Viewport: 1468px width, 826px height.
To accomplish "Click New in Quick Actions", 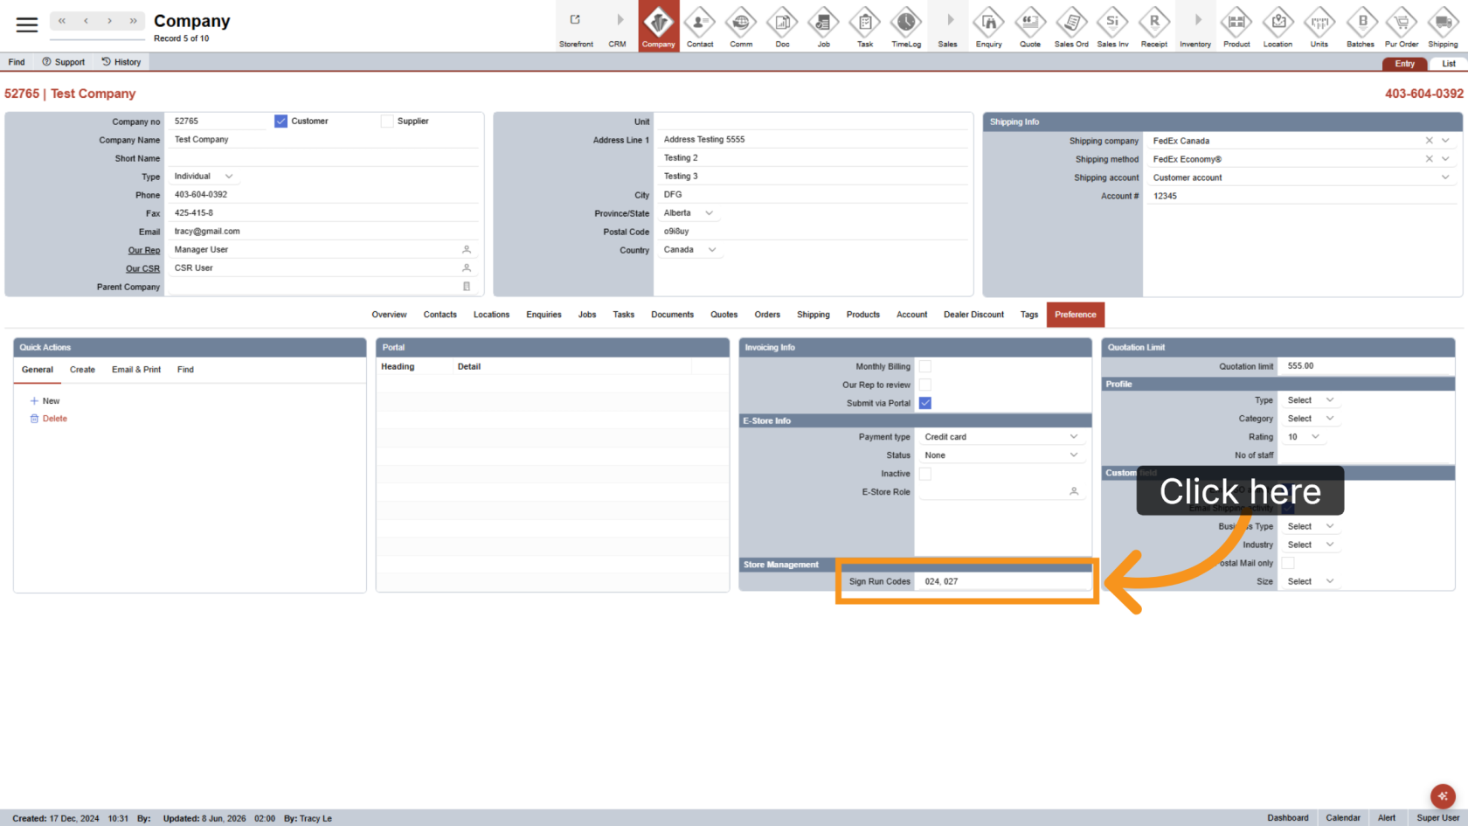I will [45, 401].
